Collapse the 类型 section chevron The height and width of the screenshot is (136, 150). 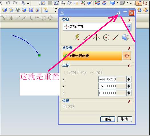pyautogui.click(x=129, y=20)
